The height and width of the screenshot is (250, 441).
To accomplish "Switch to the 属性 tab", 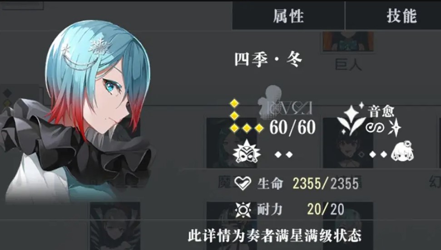I will coord(288,15).
